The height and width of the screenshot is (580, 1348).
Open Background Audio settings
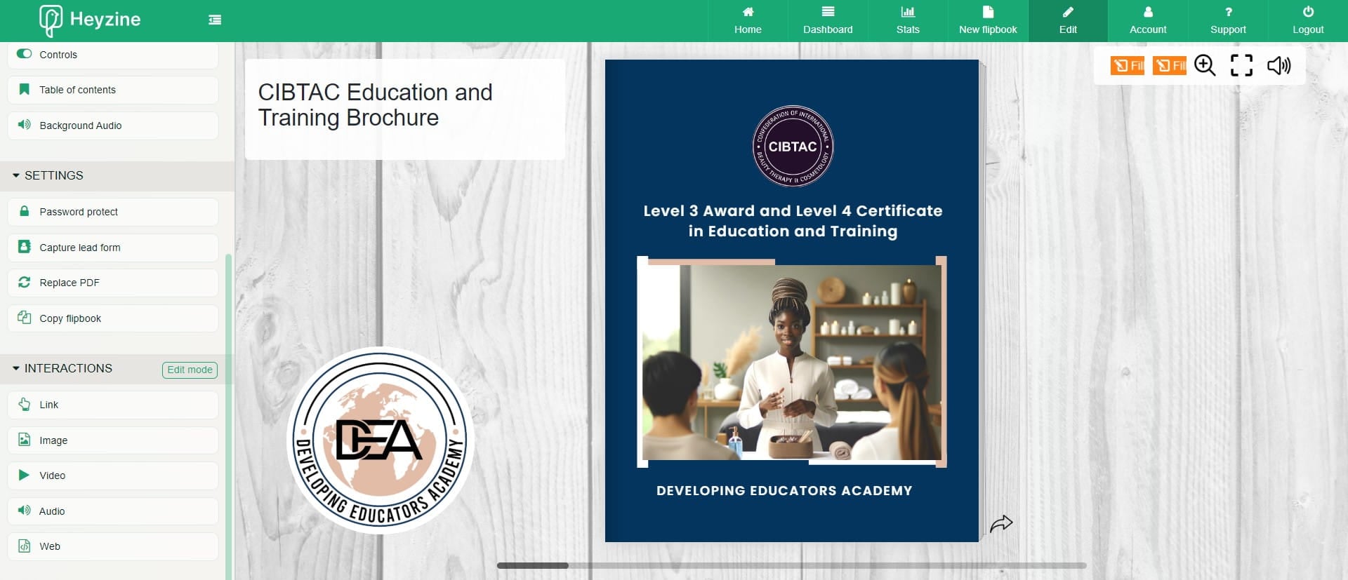tap(113, 126)
